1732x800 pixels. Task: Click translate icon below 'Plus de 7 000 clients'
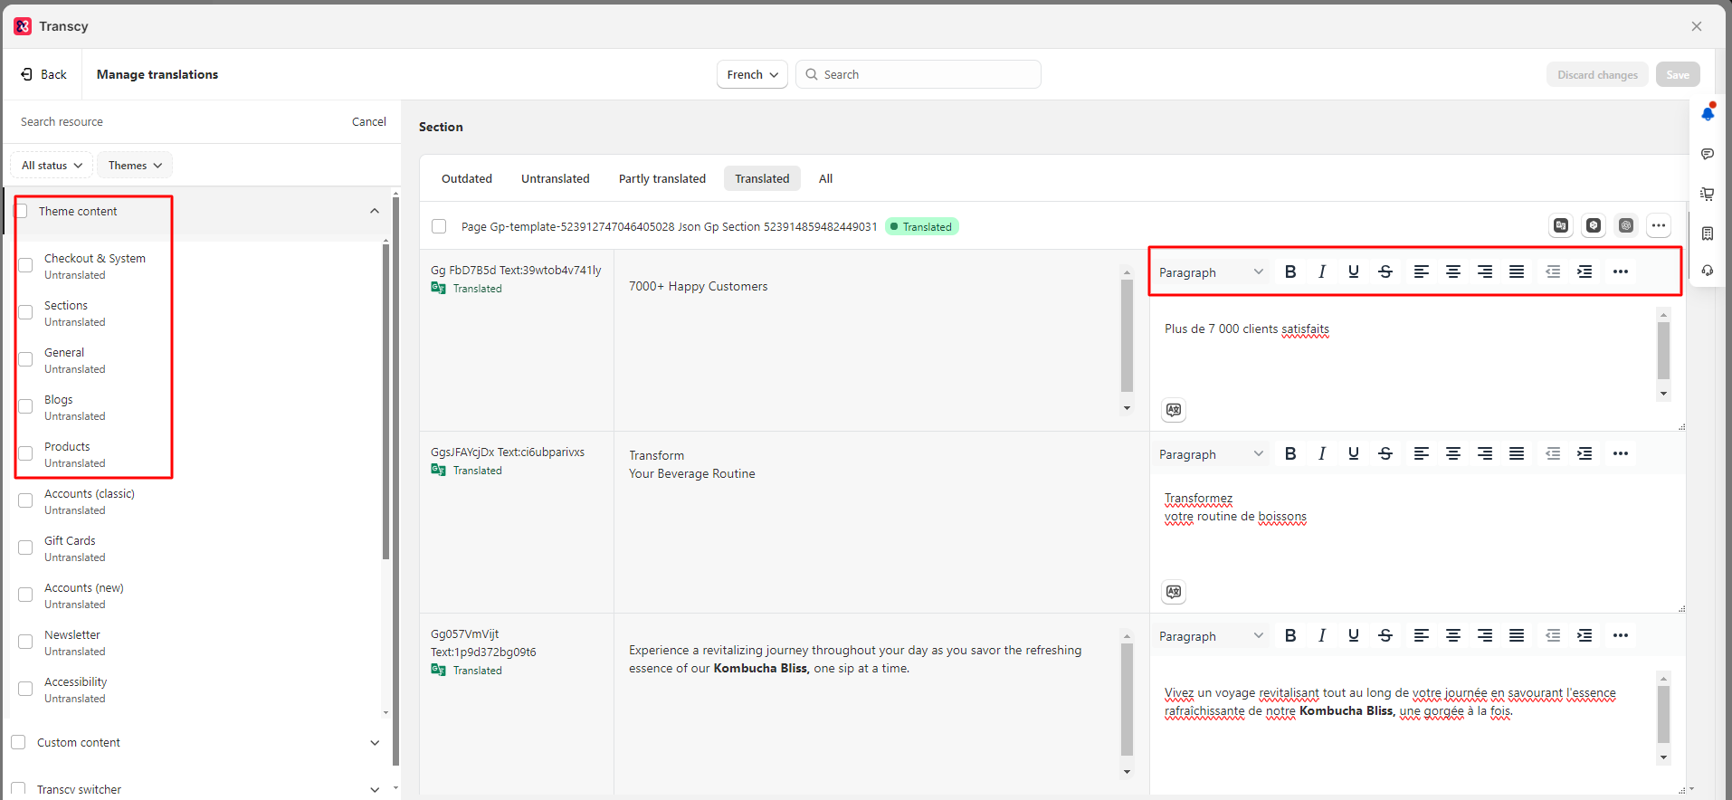(x=1174, y=410)
